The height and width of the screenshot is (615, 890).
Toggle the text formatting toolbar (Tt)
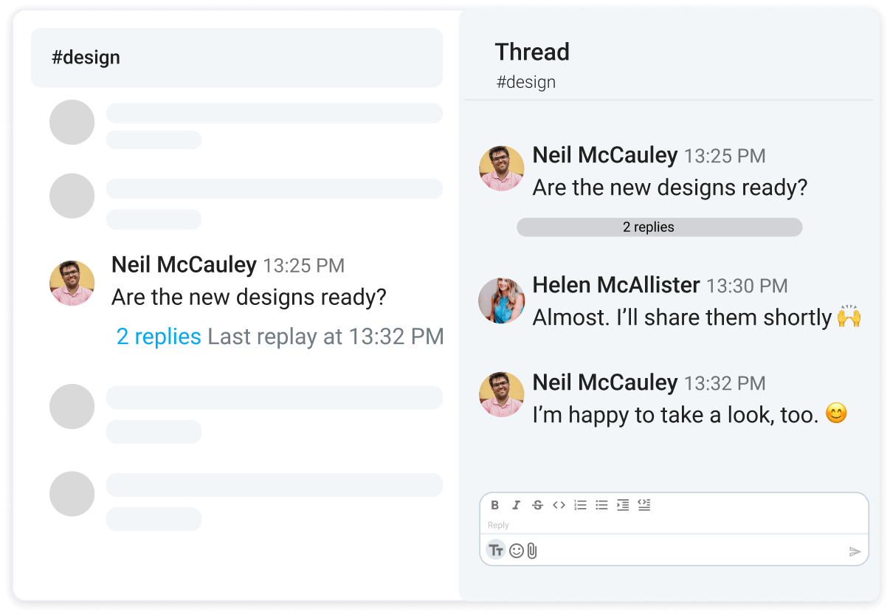(496, 550)
